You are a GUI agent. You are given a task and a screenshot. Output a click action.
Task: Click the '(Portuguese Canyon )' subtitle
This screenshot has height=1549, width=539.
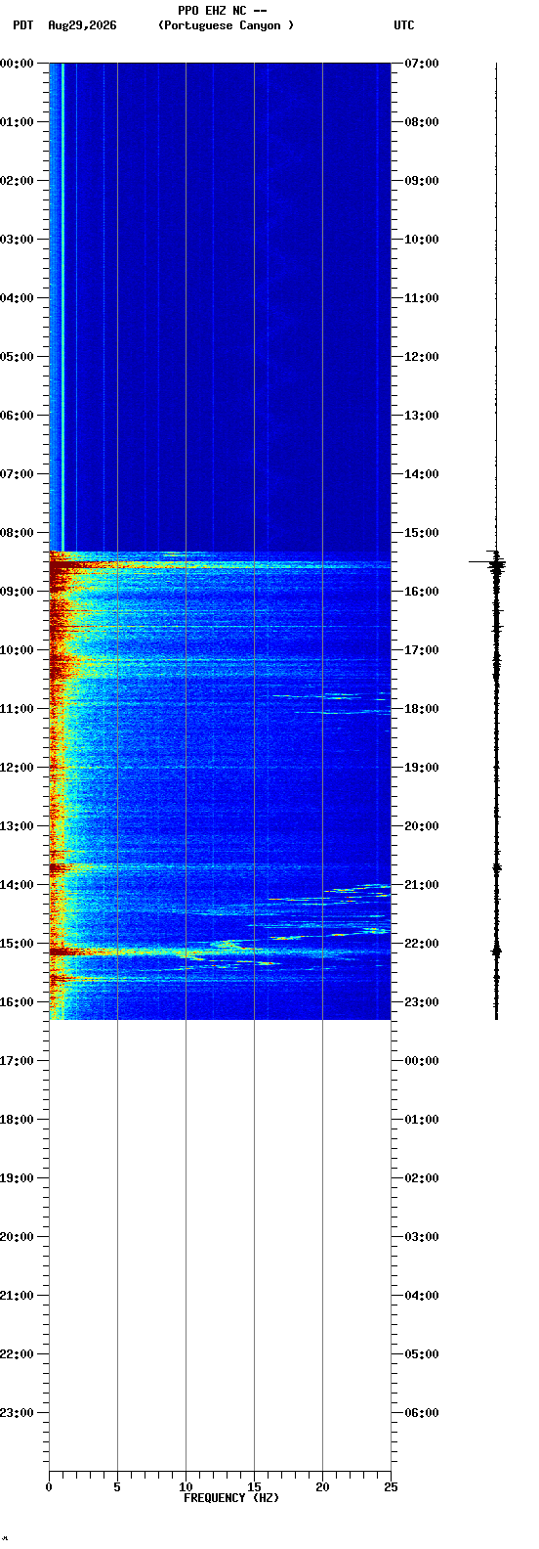click(x=226, y=25)
